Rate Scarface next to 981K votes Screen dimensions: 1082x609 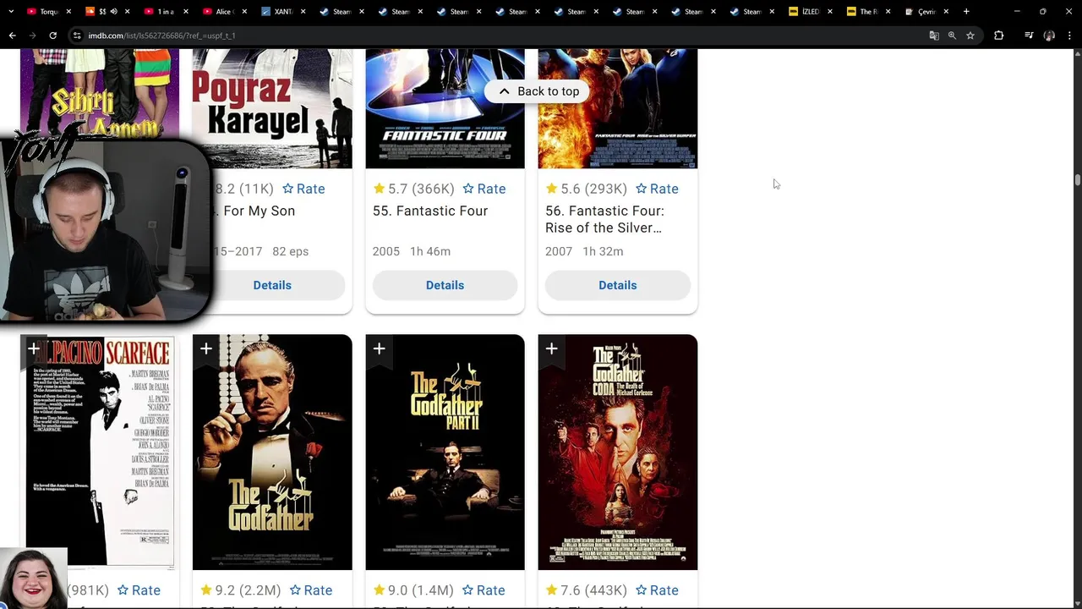139,590
